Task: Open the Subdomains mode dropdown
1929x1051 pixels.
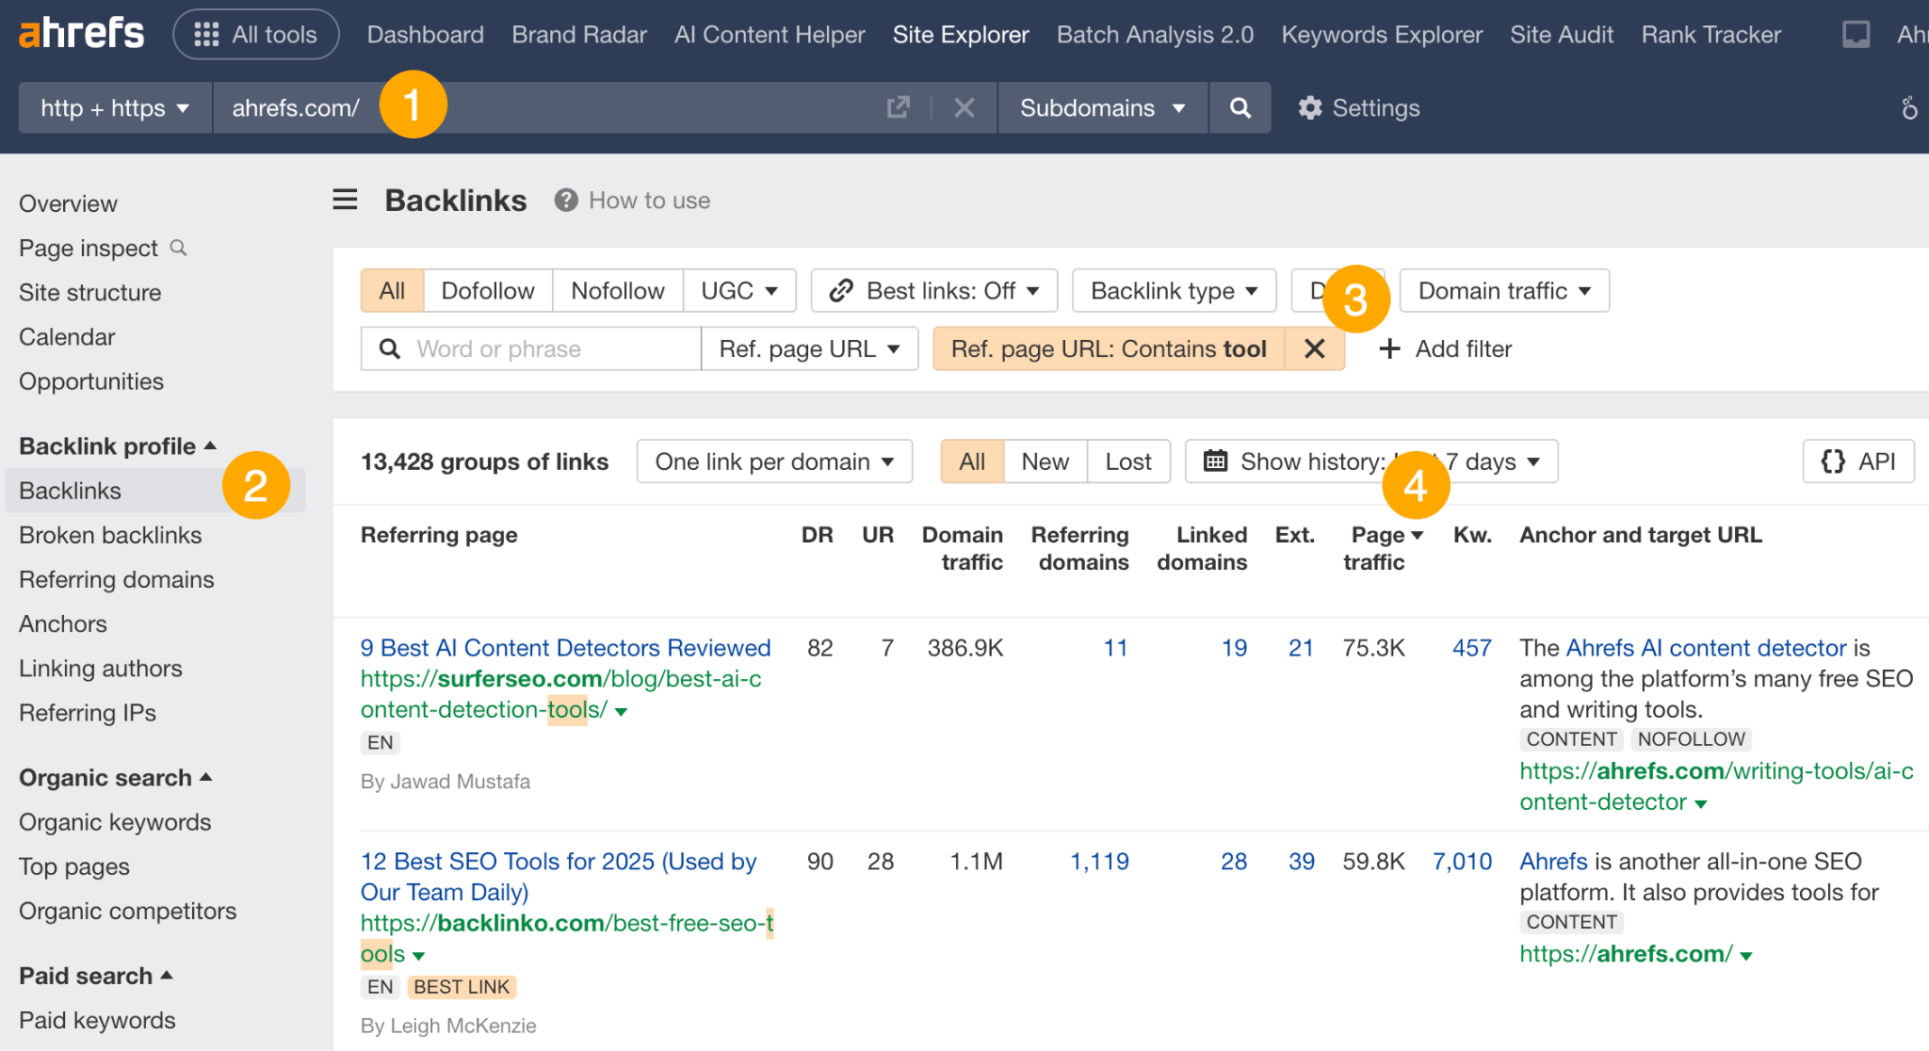Action: tap(1102, 107)
